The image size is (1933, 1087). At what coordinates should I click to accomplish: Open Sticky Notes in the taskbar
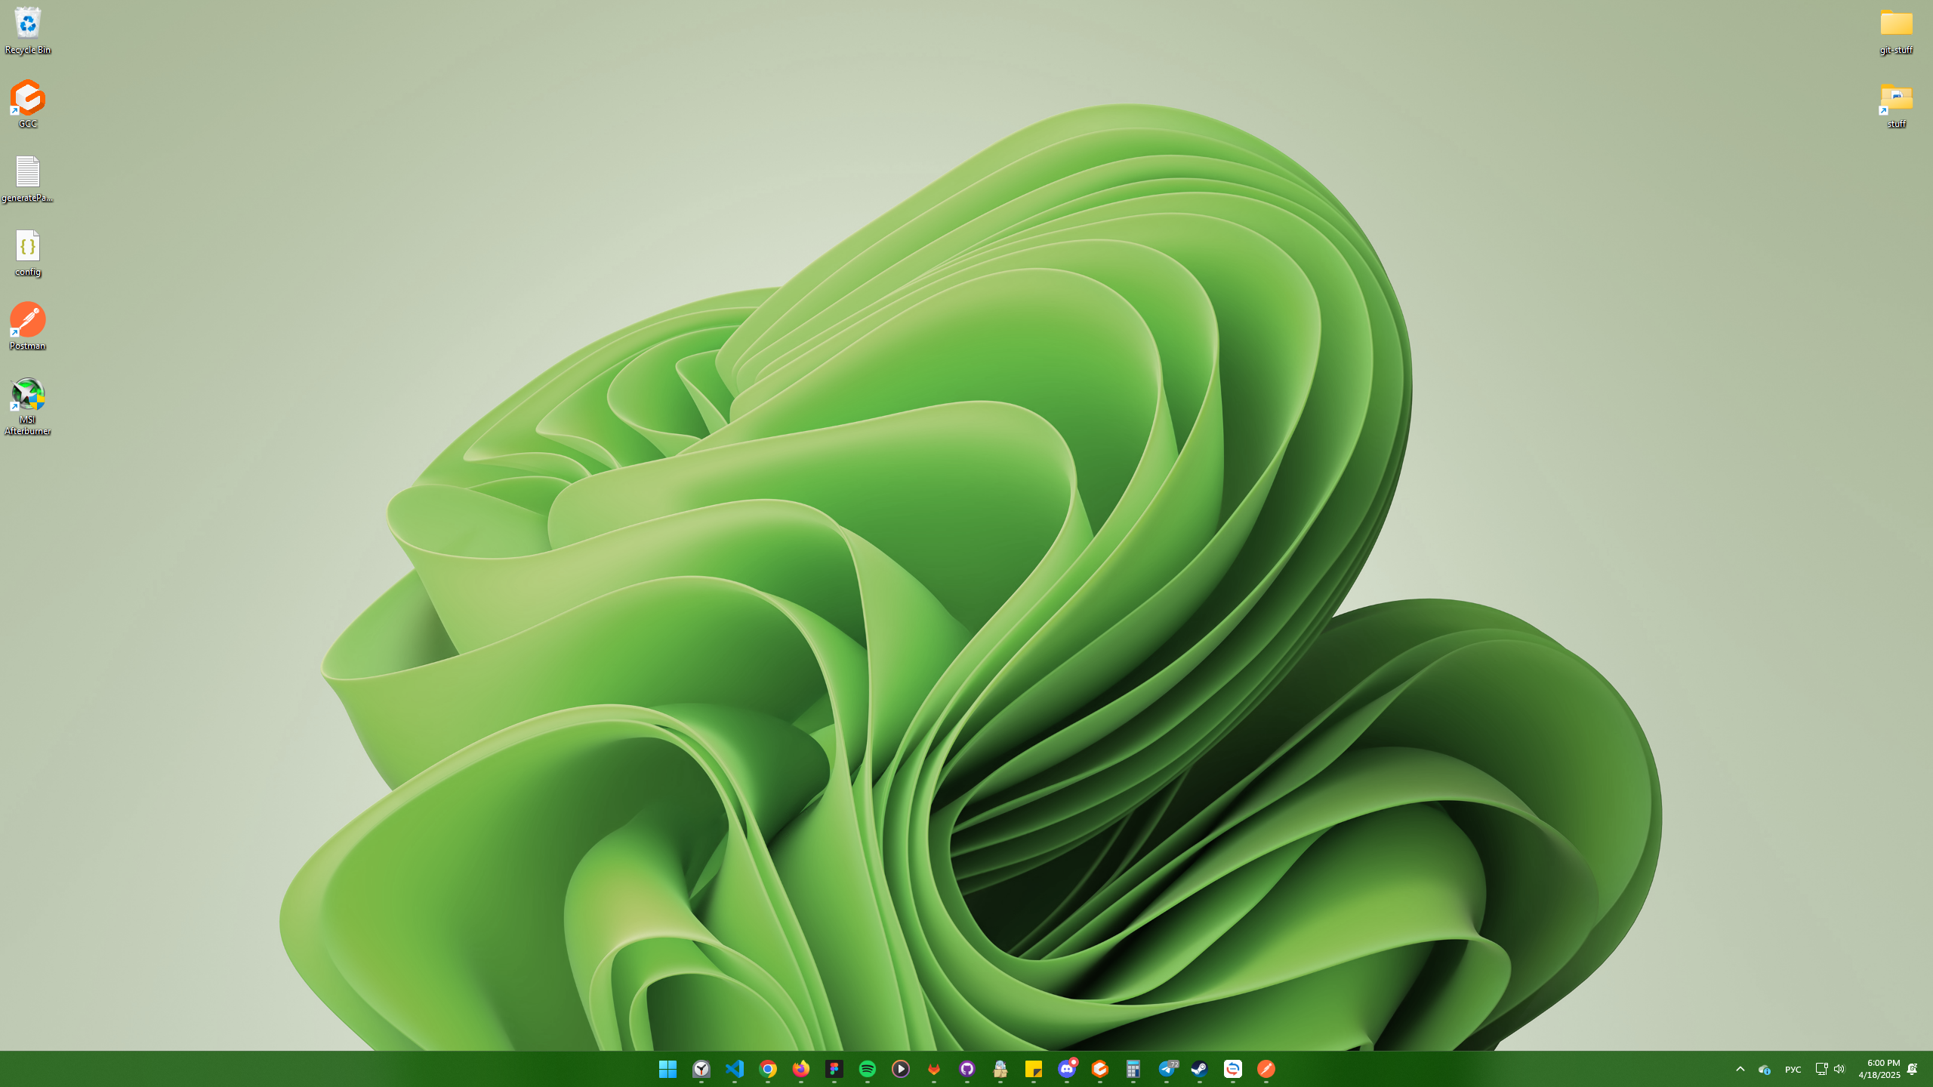(x=1034, y=1069)
